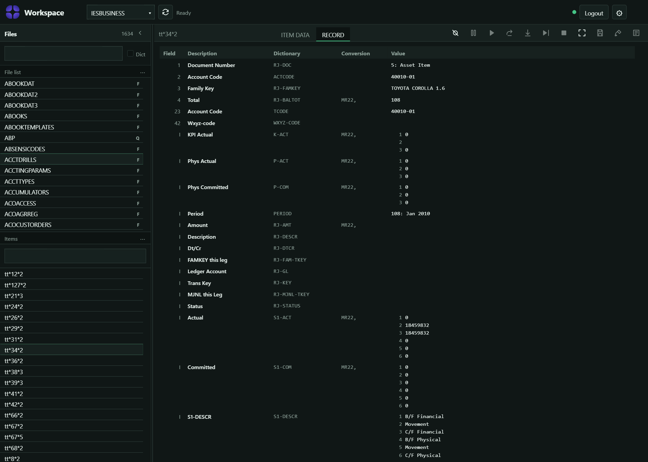Click the RJ-DOC dictionary cell

point(282,65)
